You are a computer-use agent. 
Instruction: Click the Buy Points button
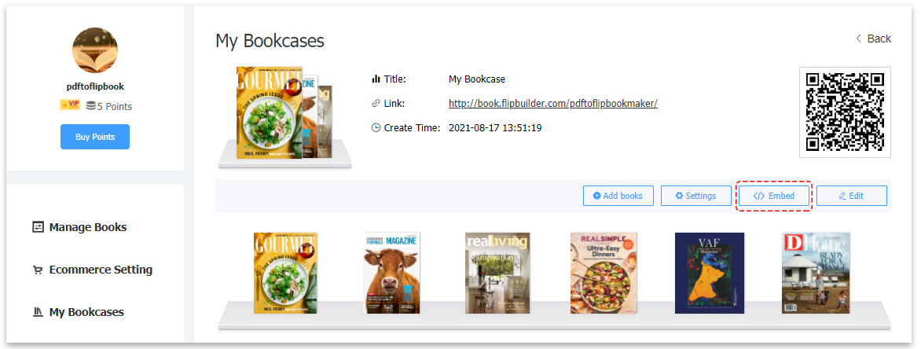click(x=95, y=137)
